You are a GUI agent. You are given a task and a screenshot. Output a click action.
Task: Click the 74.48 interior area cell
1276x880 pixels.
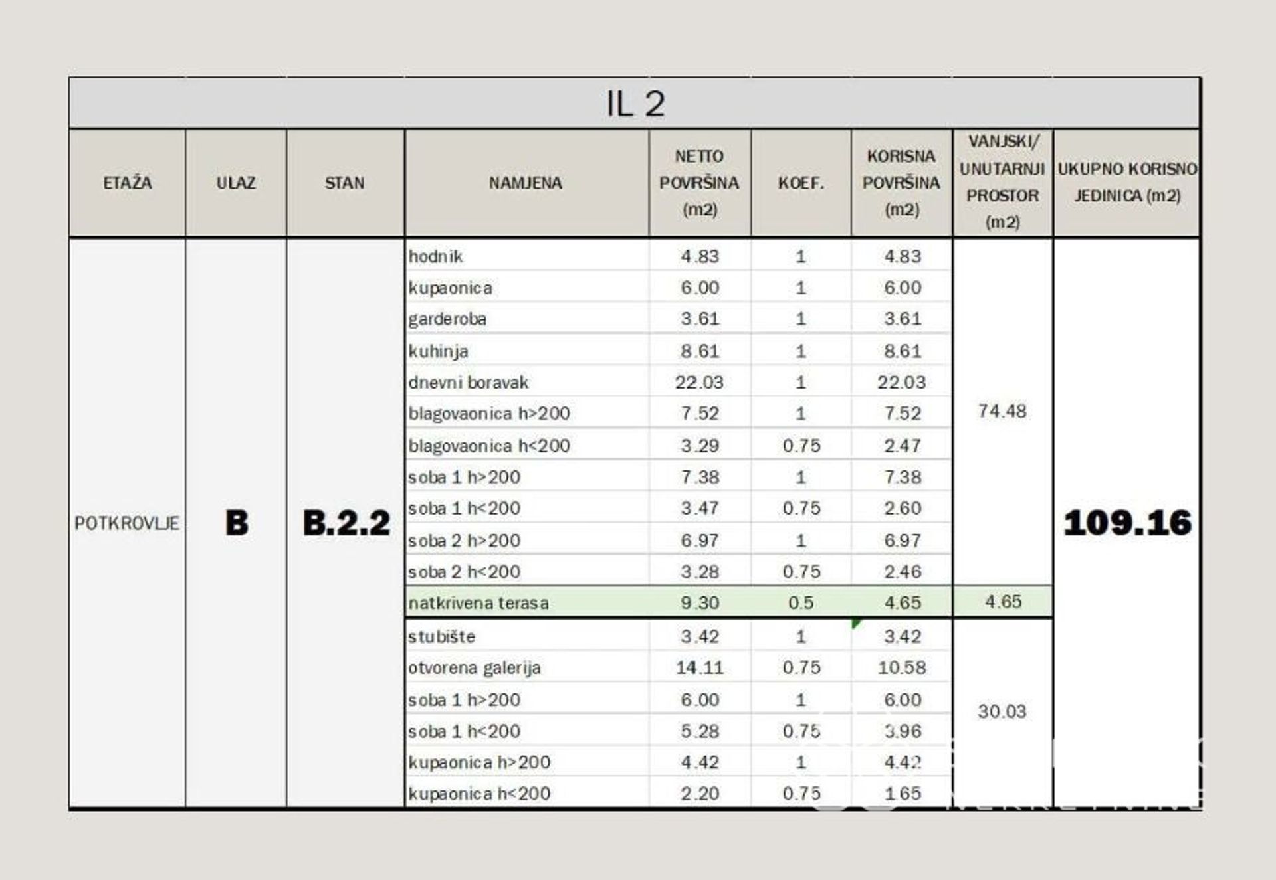[x=1002, y=411]
